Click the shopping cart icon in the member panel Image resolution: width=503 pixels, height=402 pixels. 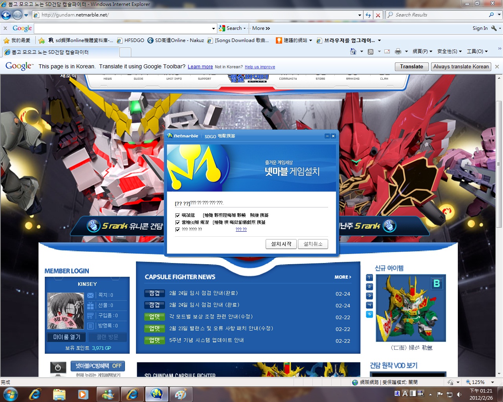click(x=90, y=316)
